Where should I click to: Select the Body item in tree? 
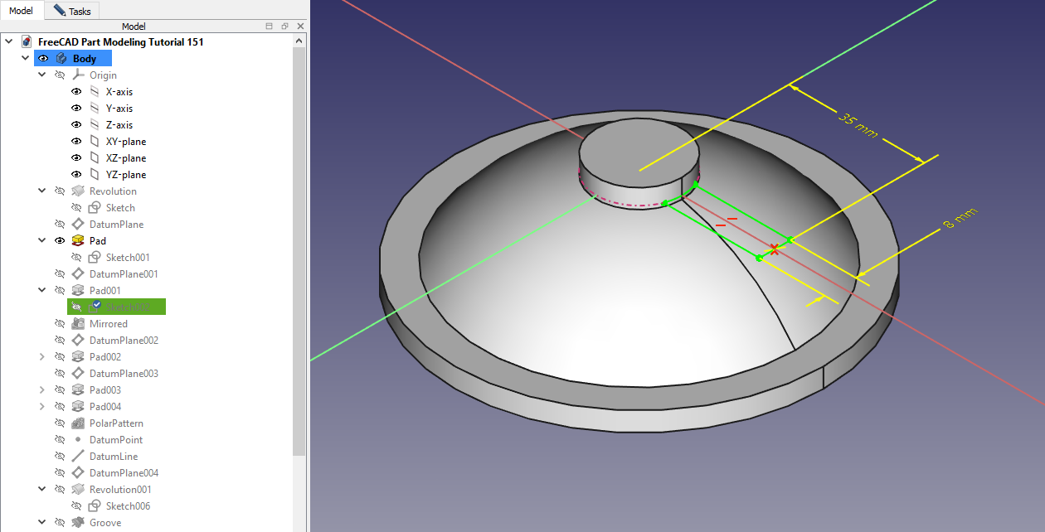click(x=84, y=59)
